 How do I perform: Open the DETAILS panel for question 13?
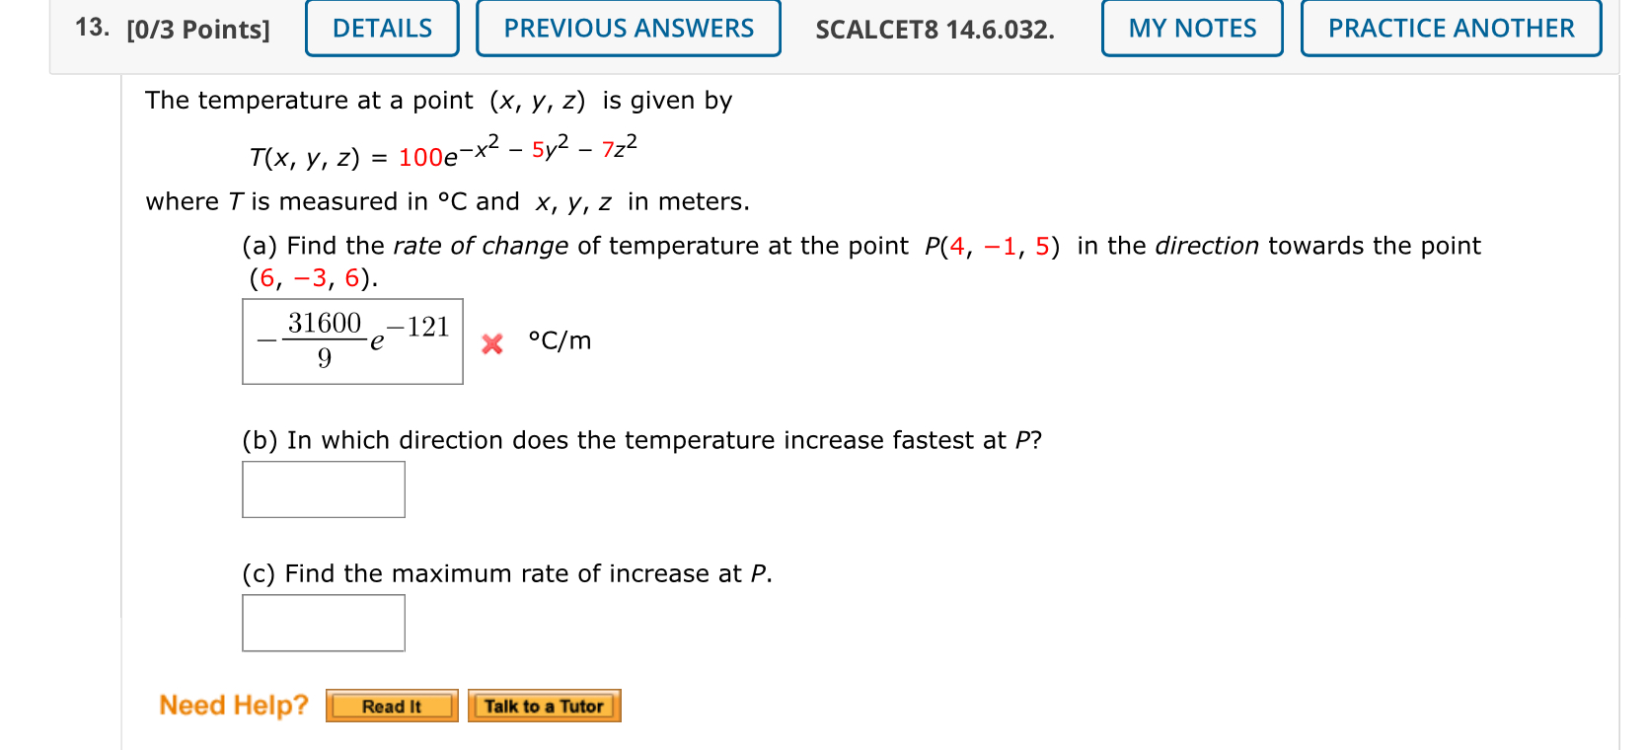[381, 28]
